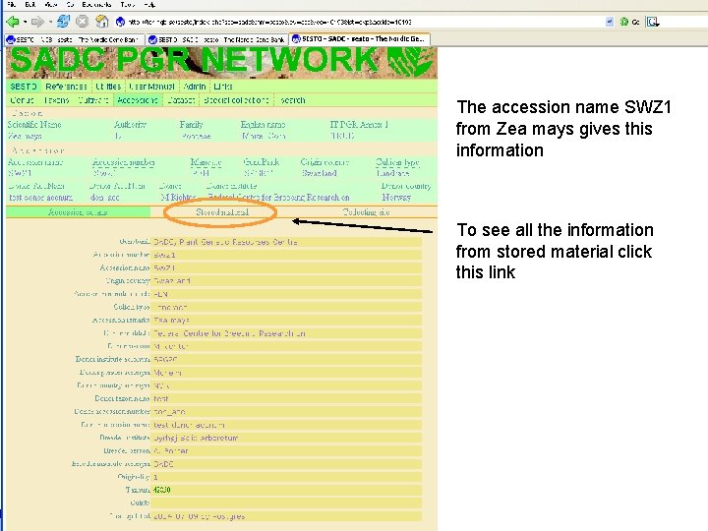The width and height of the screenshot is (708, 531).
Task: Click the donor country value Norway
Action: 396,198
